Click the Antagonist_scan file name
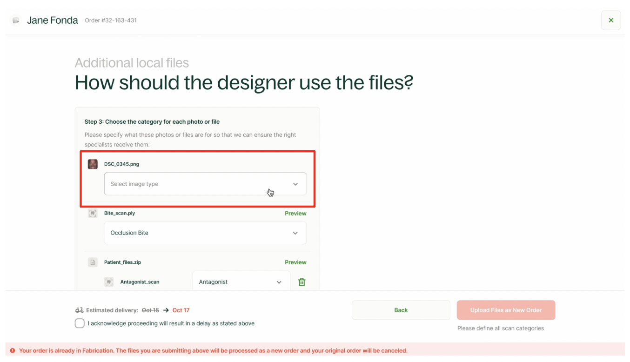 coord(140,282)
